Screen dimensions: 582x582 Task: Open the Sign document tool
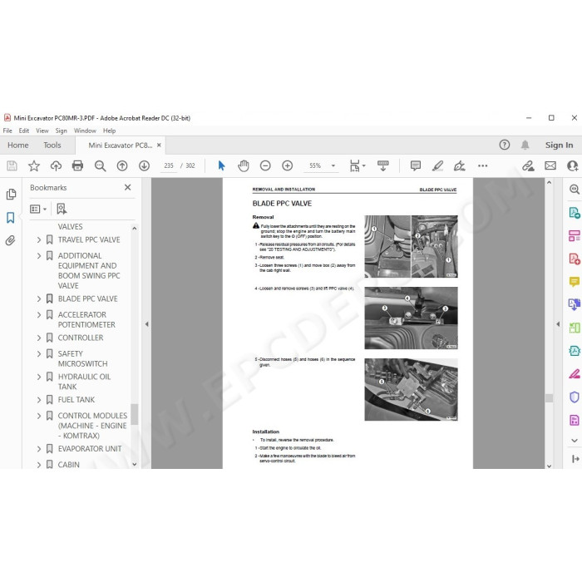pos(459,165)
